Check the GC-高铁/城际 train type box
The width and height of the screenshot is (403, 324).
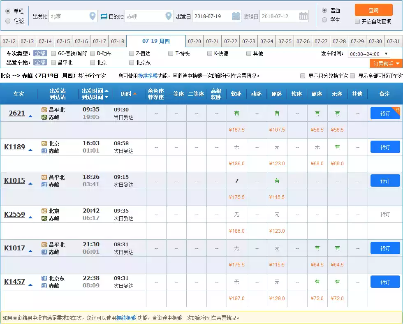pos(53,53)
